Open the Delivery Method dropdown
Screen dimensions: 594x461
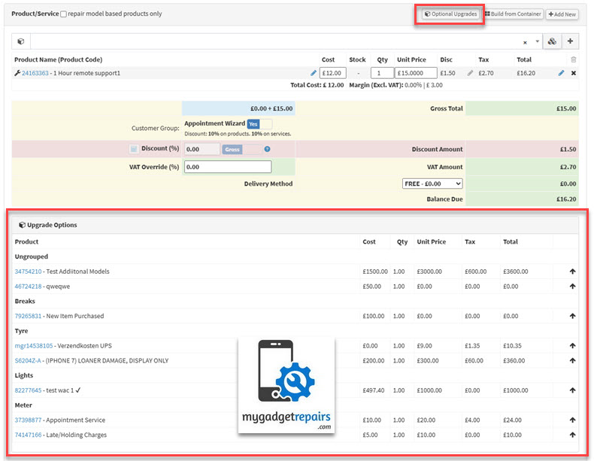(432, 183)
